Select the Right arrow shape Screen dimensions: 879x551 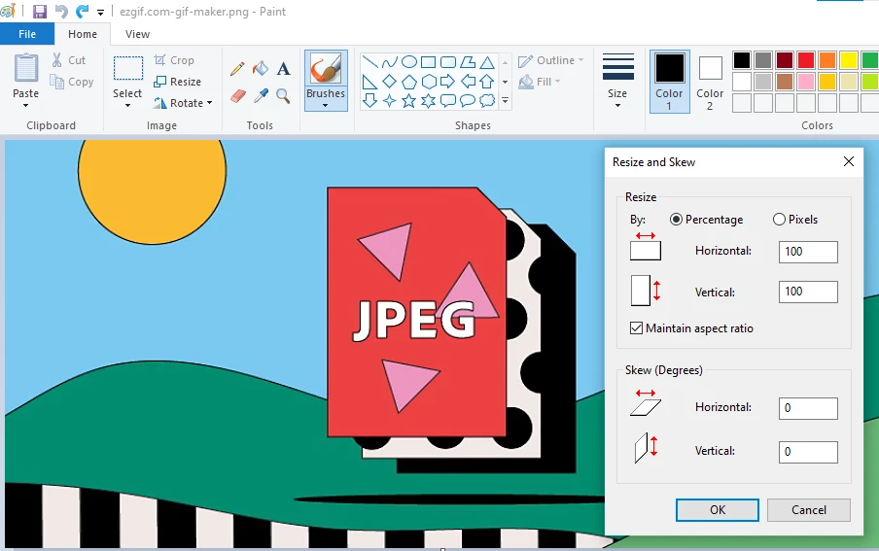click(x=448, y=82)
